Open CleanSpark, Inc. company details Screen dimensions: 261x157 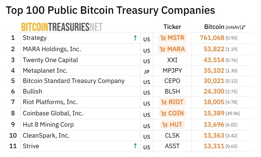point(46,135)
